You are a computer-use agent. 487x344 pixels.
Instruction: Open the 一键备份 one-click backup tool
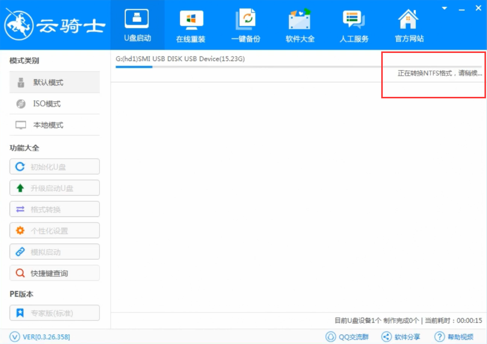coord(245,24)
